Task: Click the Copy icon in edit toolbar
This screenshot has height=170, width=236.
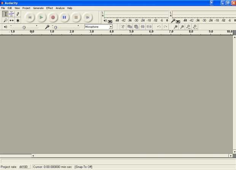Action: [129, 27]
